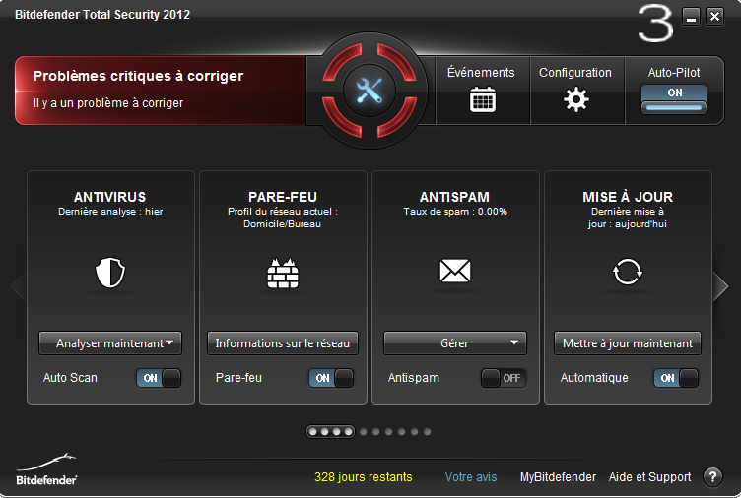The image size is (741, 498).
Task: Go to previous modules with left arrow
Action: [x=18, y=286]
